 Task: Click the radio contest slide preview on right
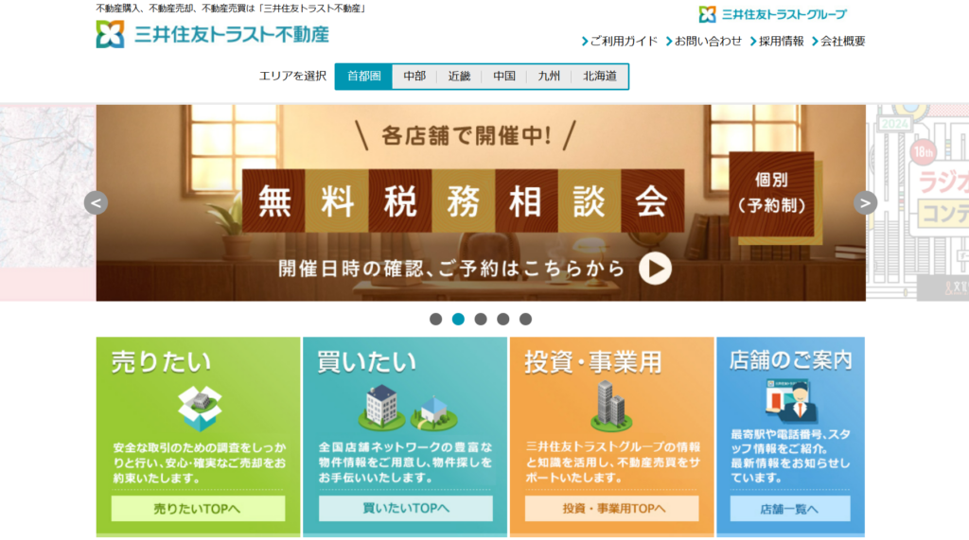[x=918, y=202]
